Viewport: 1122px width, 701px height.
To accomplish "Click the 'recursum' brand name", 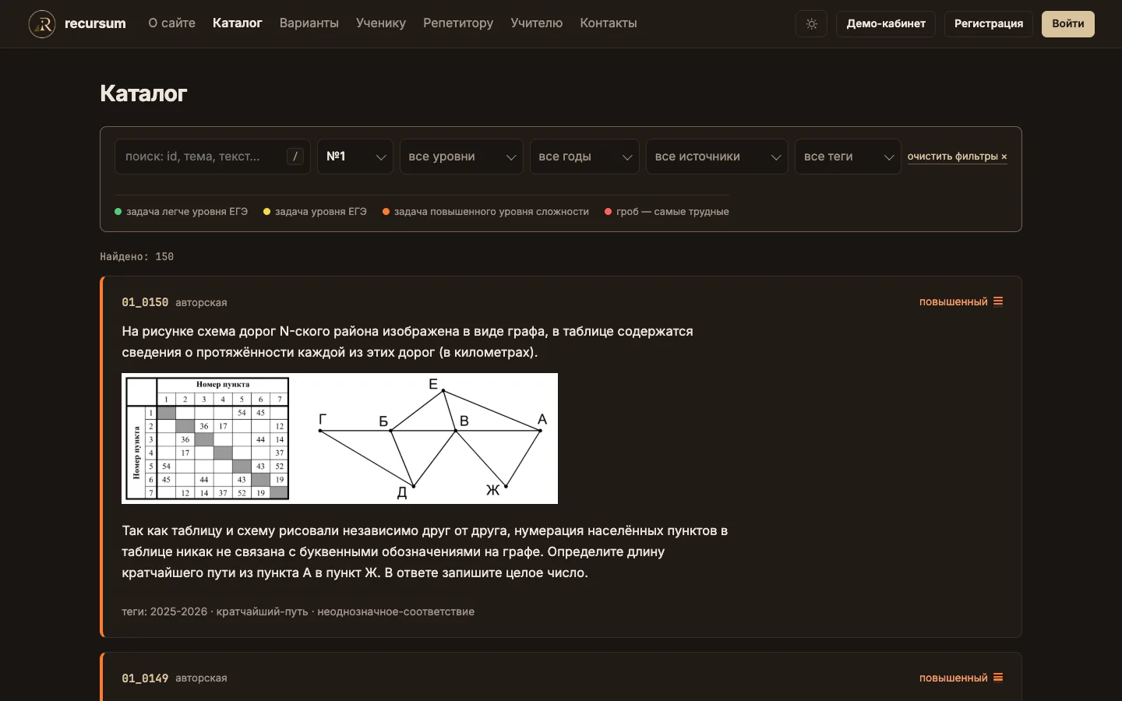I will pos(95,23).
